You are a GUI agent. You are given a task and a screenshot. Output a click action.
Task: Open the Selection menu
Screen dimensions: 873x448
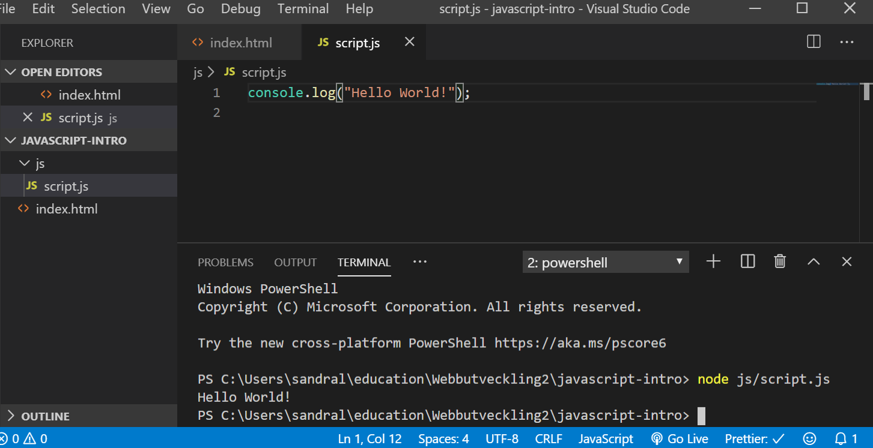pyautogui.click(x=98, y=9)
